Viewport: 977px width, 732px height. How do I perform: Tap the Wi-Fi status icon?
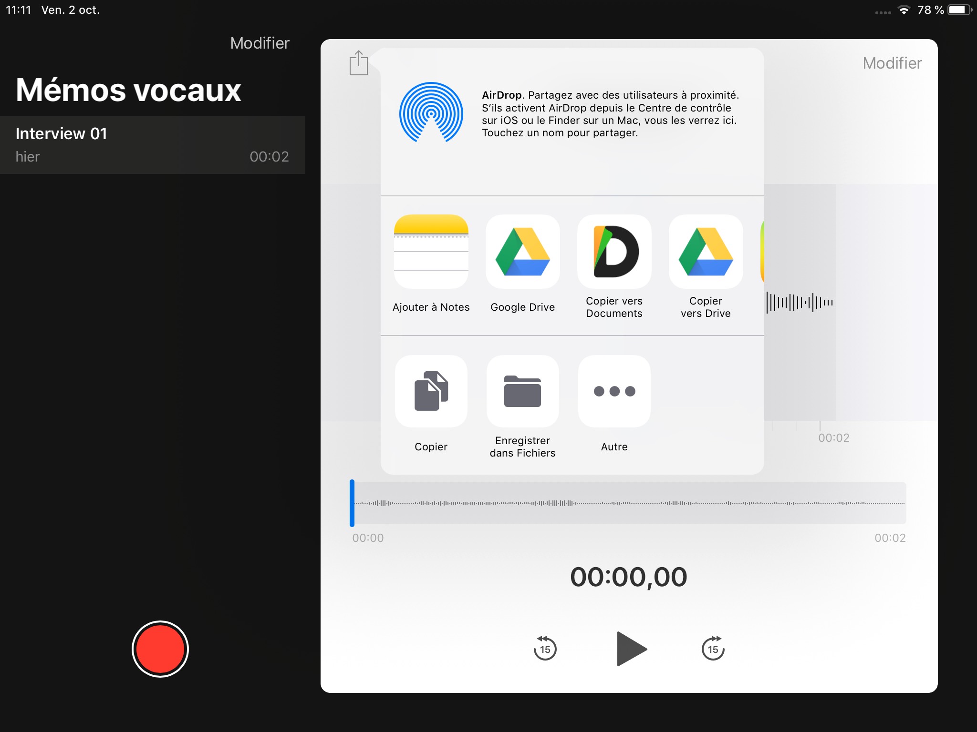click(903, 10)
